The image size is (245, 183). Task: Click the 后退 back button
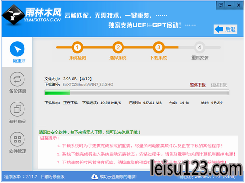(x=225, y=29)
